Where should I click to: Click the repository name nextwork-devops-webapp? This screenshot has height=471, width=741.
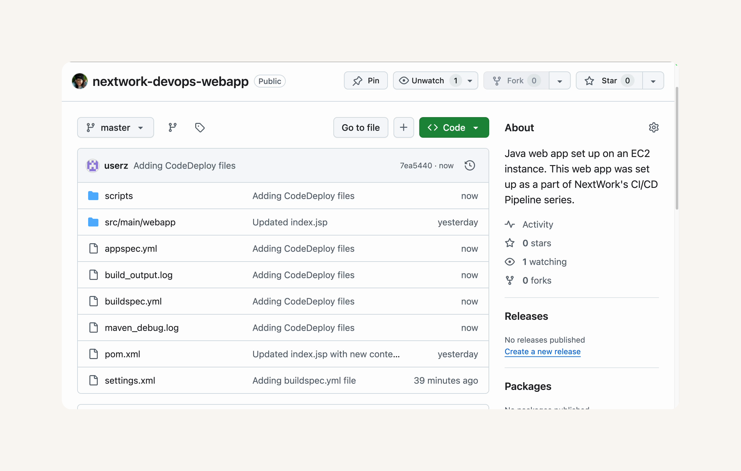coord(170,81)
